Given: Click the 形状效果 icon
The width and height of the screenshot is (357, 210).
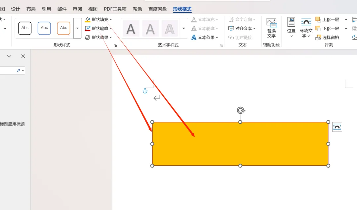Looking at the screenshot, I should pos(88,37).
